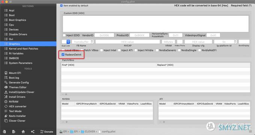Image resolution: width=255 pixels, height=135 pixels.
Task: Click the share icon in bottom toolbar
Action: coord(33,132)
